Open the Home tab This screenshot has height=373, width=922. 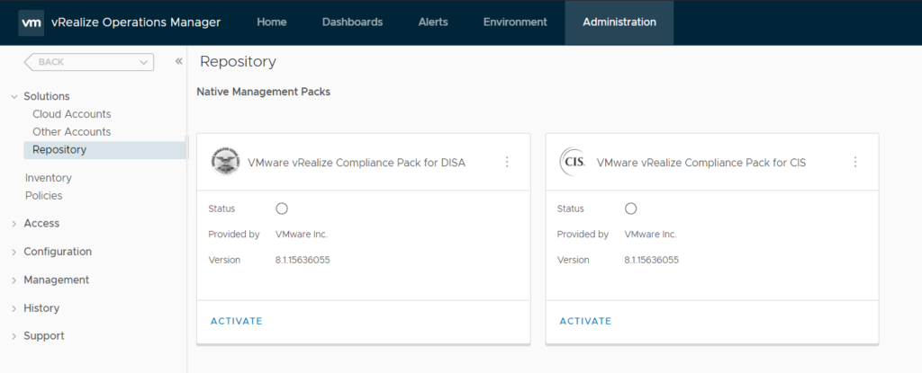(272, 22)
